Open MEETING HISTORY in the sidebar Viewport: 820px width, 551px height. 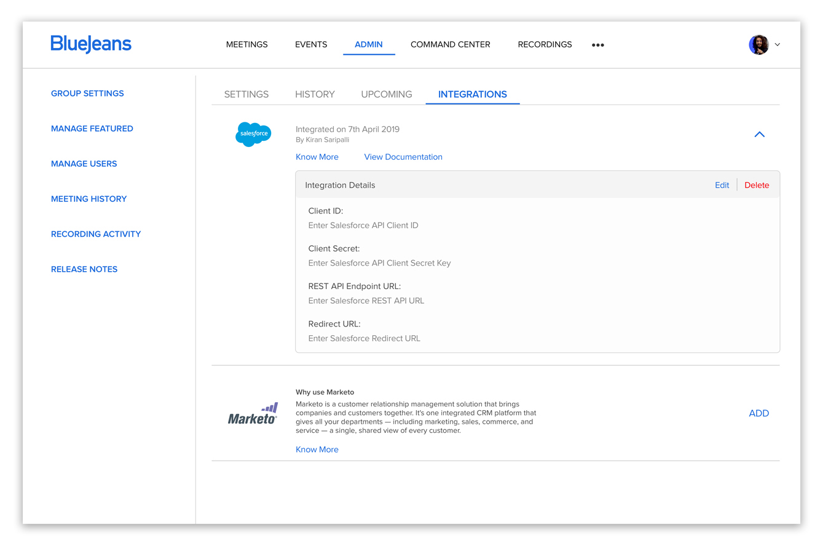[89, 199]
